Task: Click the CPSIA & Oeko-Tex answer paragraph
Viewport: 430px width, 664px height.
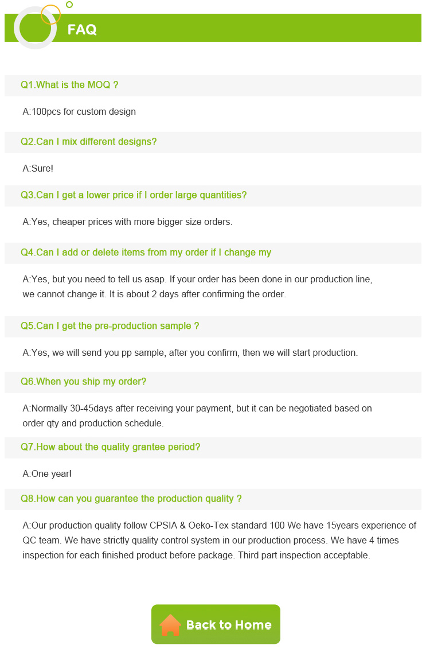Action: tap(219, 541)
